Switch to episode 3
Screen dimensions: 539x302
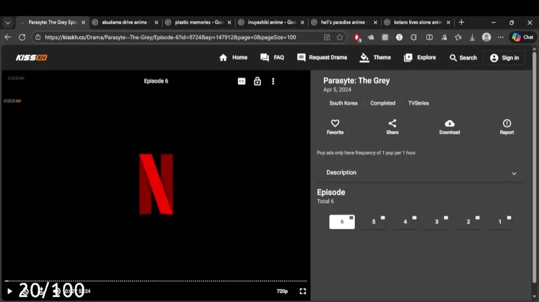click(x=437, y=222)
